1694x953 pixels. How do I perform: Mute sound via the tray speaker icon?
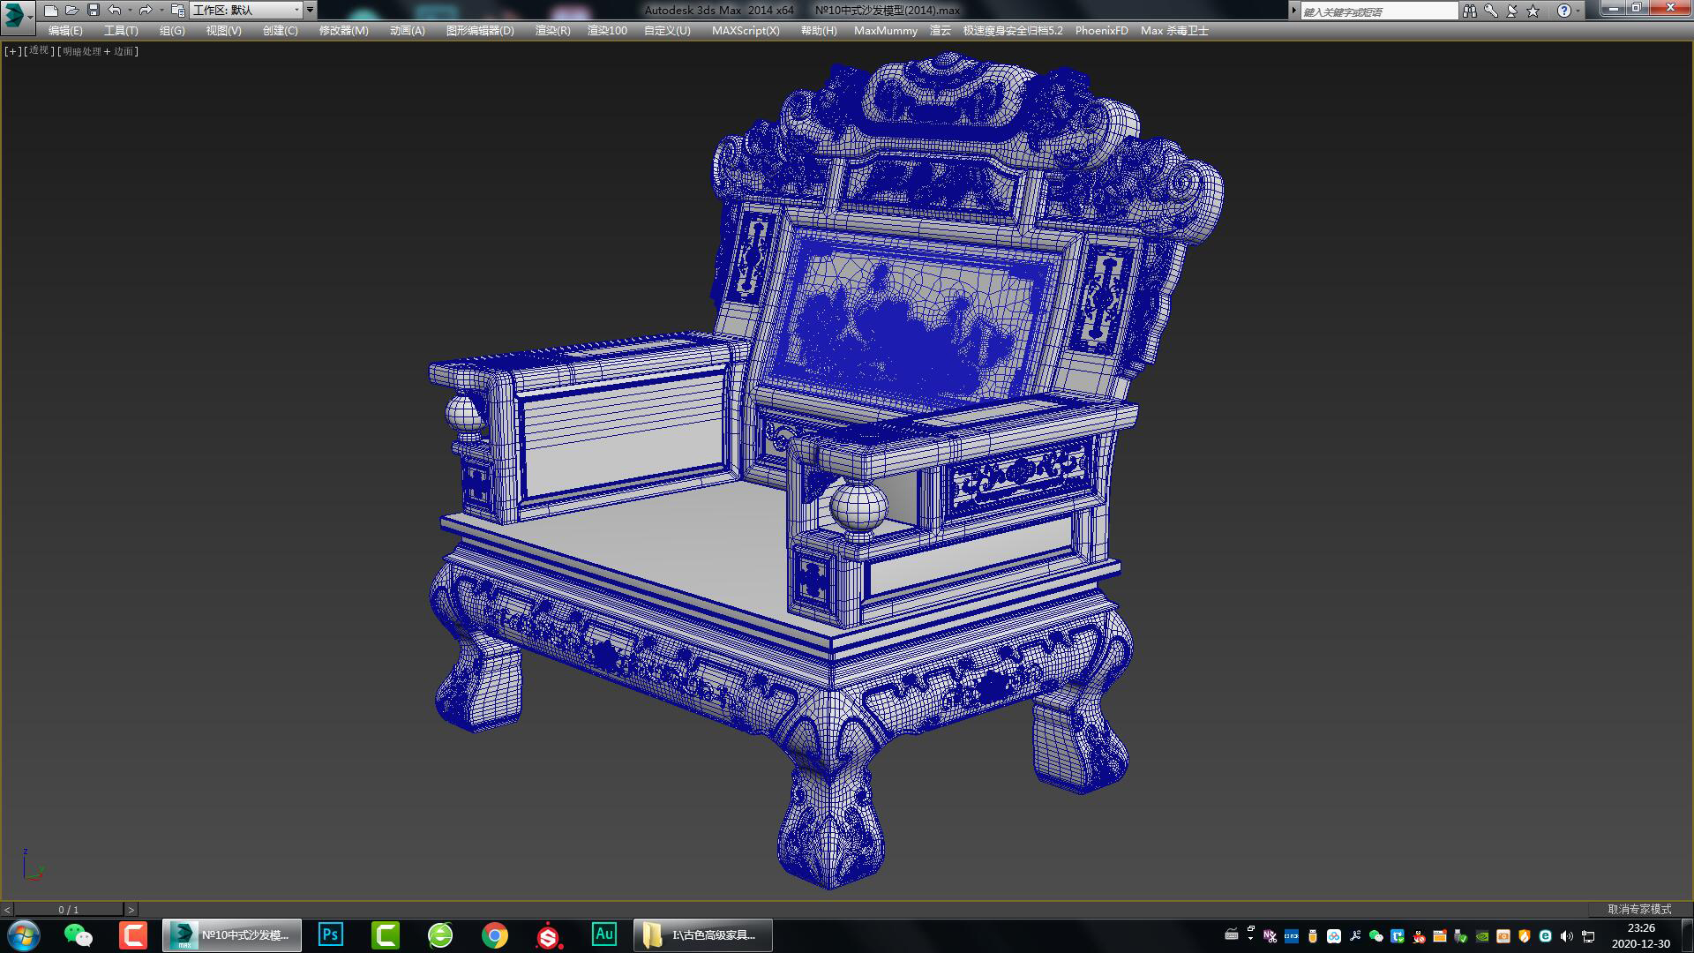(1566, 936)
